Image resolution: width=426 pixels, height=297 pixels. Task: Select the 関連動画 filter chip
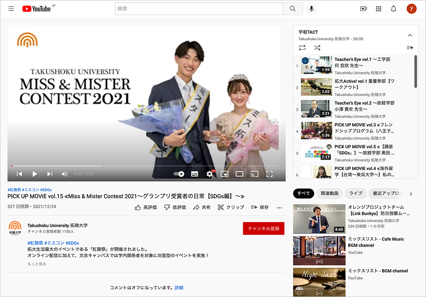(x=329, y=193)
